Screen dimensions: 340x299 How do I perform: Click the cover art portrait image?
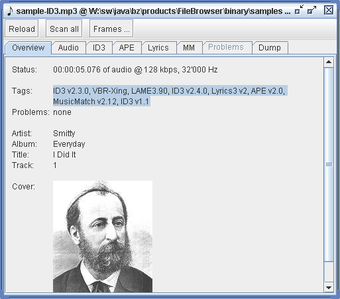tap(103, 237)
